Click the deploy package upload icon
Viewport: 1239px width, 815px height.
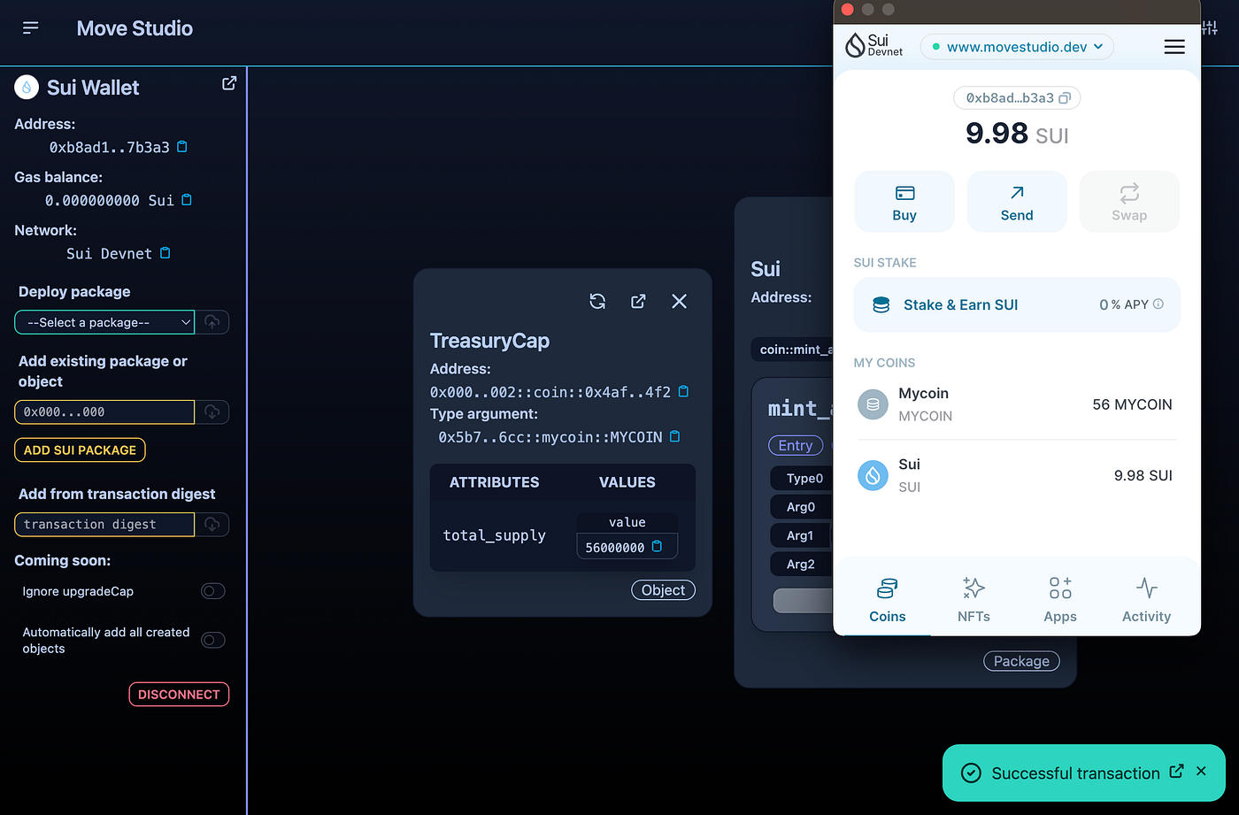click(x=212, y=322)
